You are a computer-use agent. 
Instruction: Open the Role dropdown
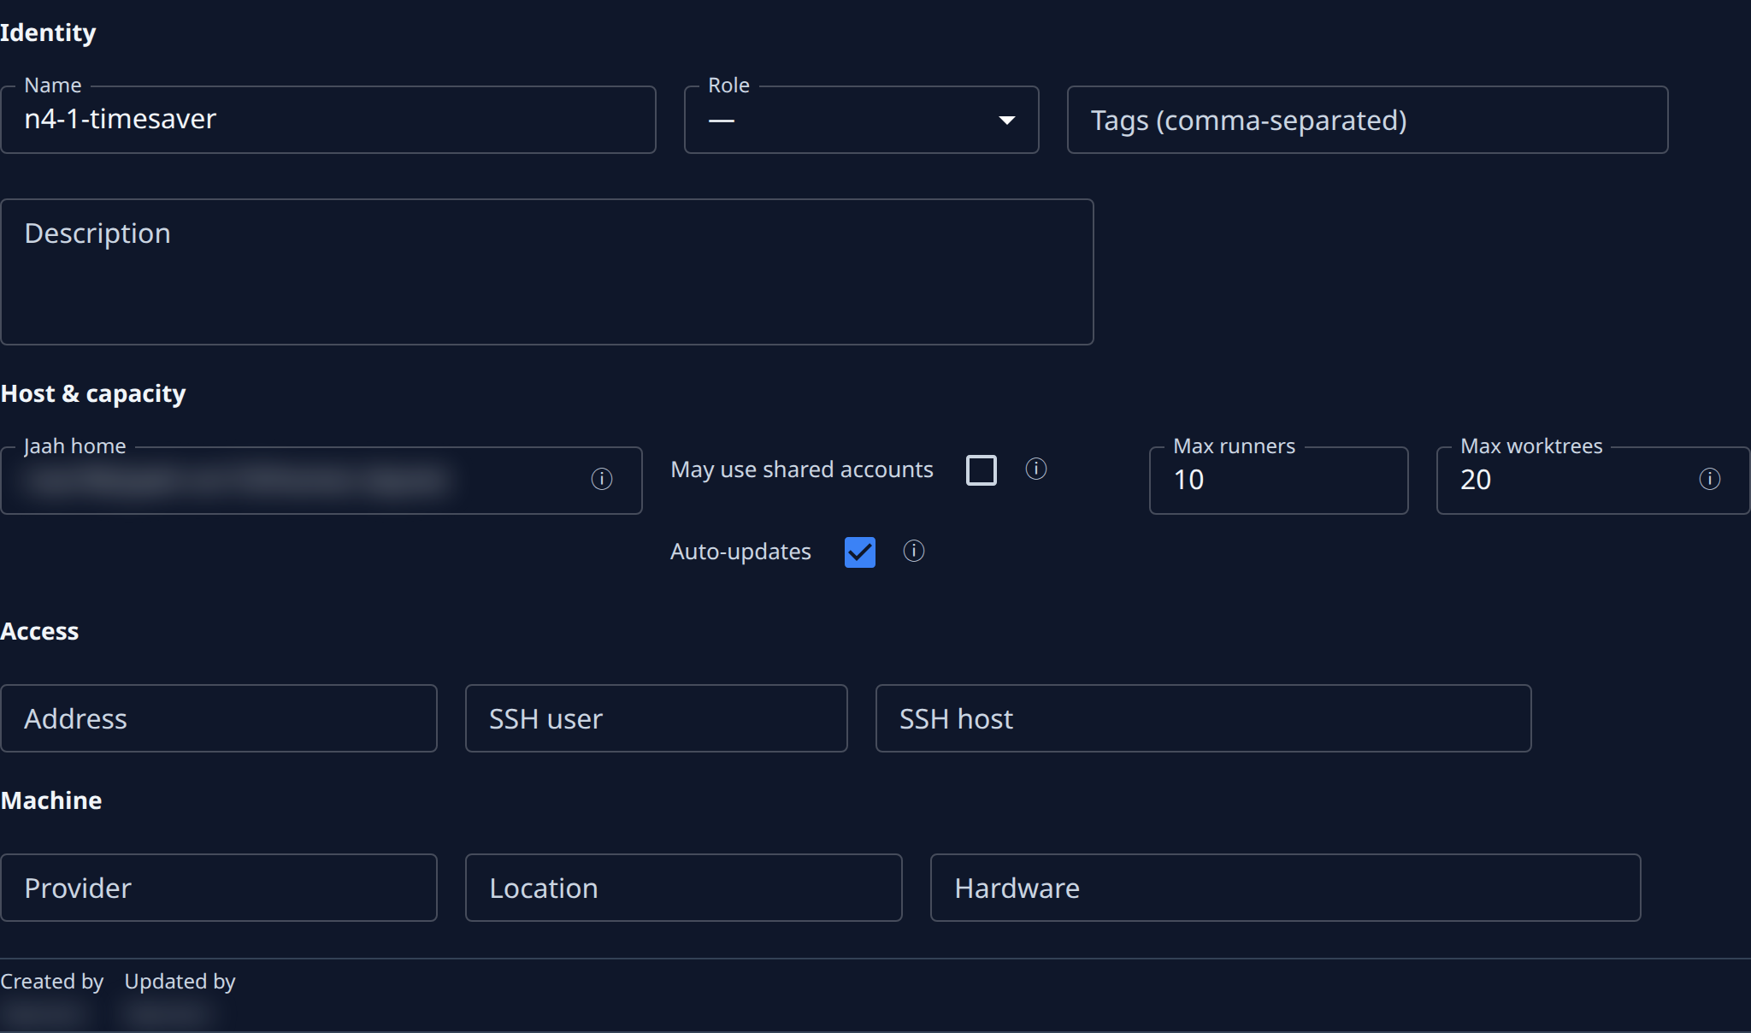tap(862, 120)
